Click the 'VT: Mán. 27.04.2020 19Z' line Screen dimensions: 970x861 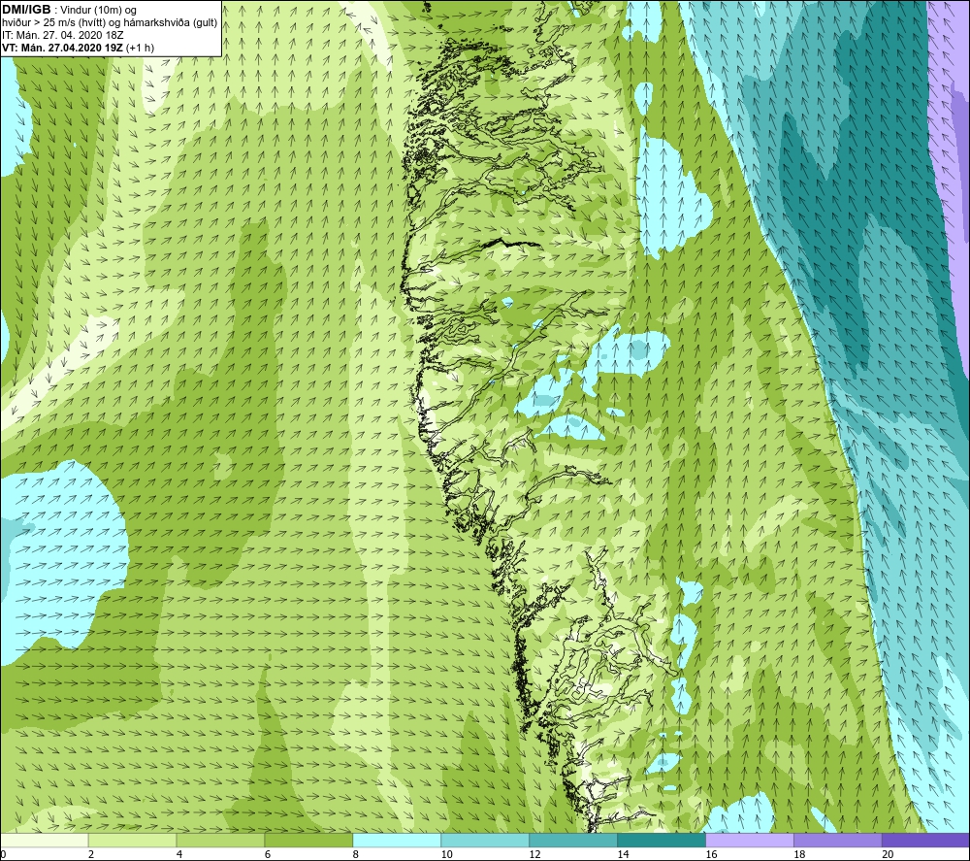coord(63,48)
